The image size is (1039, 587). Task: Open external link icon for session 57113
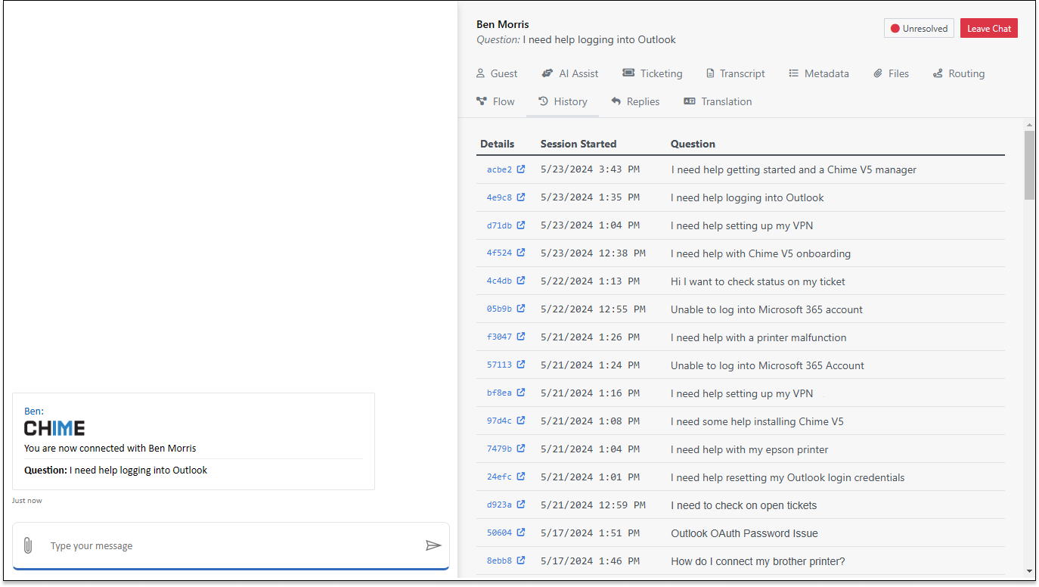521,365
